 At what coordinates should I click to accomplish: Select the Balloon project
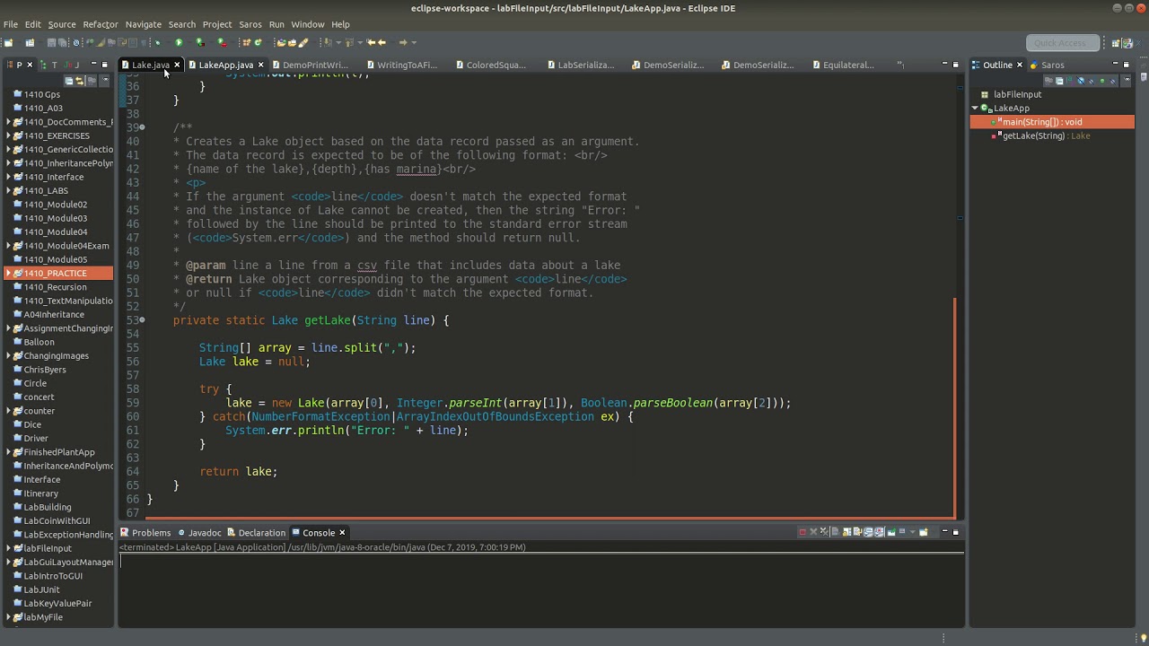pyautogui.click(x=39, y=342)
